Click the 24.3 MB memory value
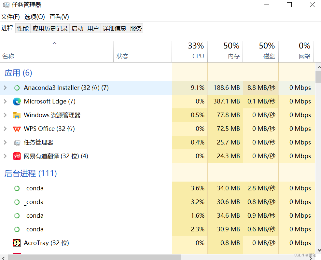The width and height of the screenshot is (321, 260). coord(228,156)
